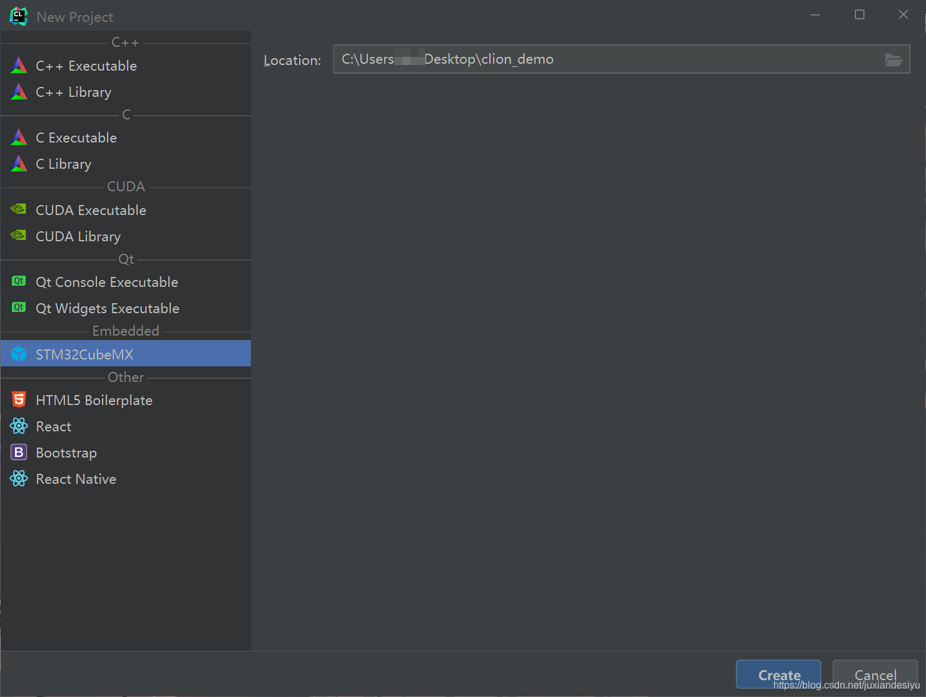926x697 pixels.
Task: Select the STM32CubeMX embedded project
Action: 126,354
